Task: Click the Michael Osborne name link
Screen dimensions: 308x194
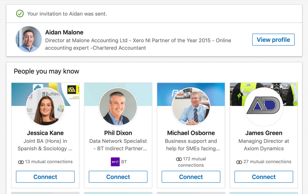Action: [x=191, y=133]
